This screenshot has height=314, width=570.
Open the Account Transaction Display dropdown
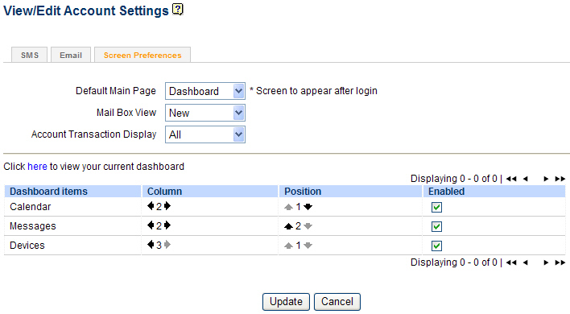click(205, 134)
